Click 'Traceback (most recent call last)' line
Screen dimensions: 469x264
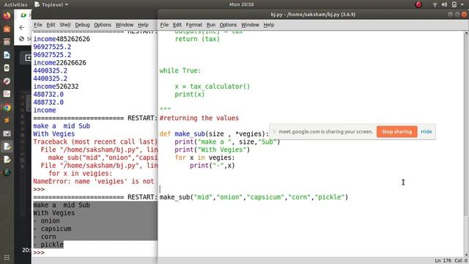point(95,142)
